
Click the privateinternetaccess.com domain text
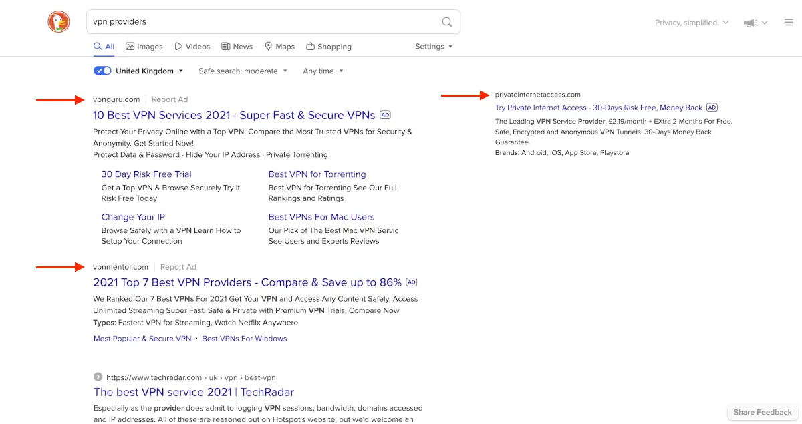[538, 95]
